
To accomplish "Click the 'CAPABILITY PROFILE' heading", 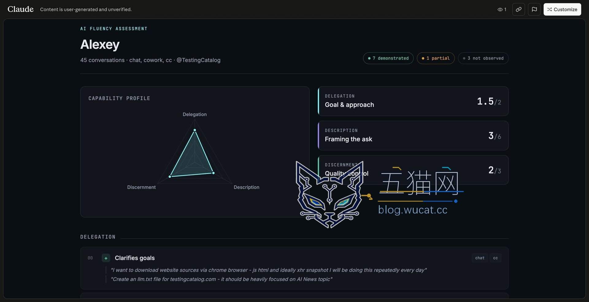I will [119, 99].
